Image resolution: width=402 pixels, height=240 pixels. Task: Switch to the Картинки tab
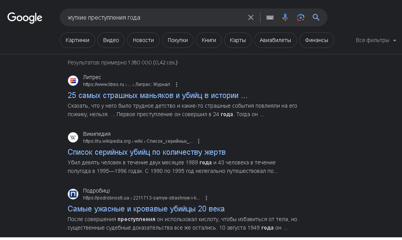pos(77,40)
